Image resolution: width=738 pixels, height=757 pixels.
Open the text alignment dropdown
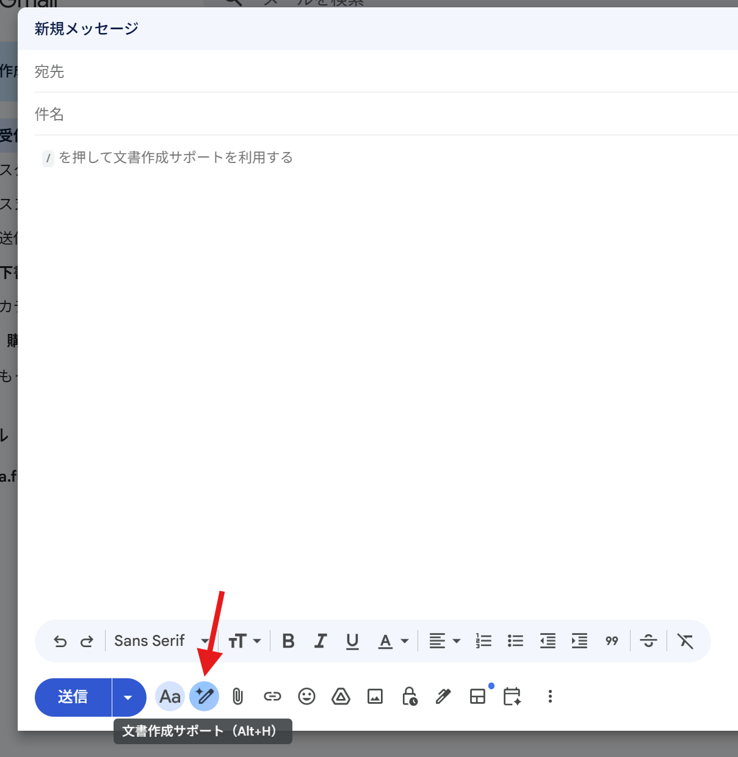(x=444, y=641)
